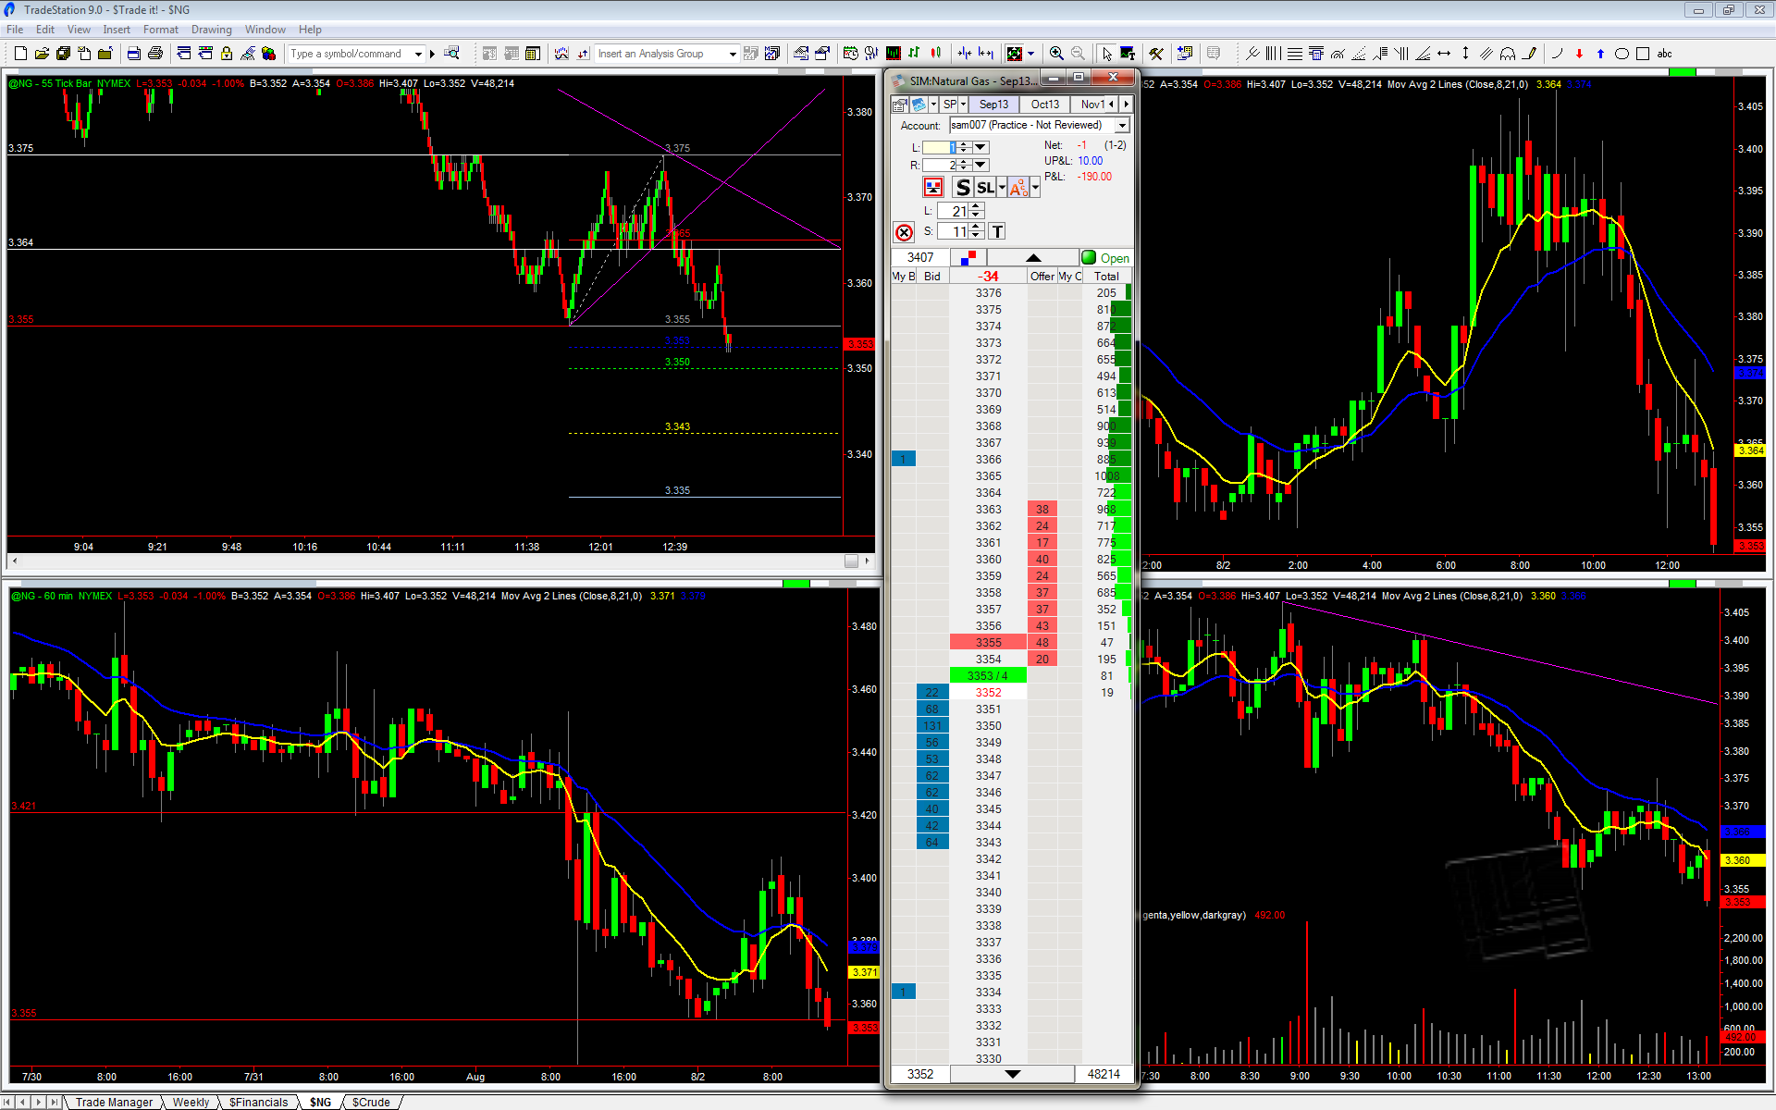The width and height of the screenshot is (1776, 1110).
Task: Open the Account selection dropdown
Action: click(1123, 125)
